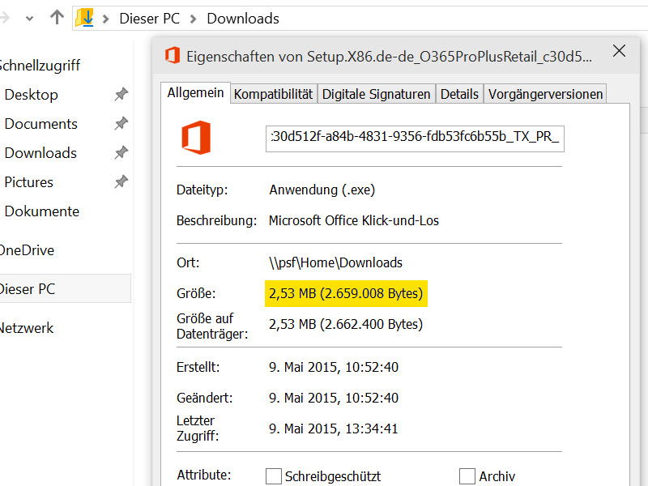The image size is (648, 486).
Task: Click the large Office file icon
Action: point(196,138)
